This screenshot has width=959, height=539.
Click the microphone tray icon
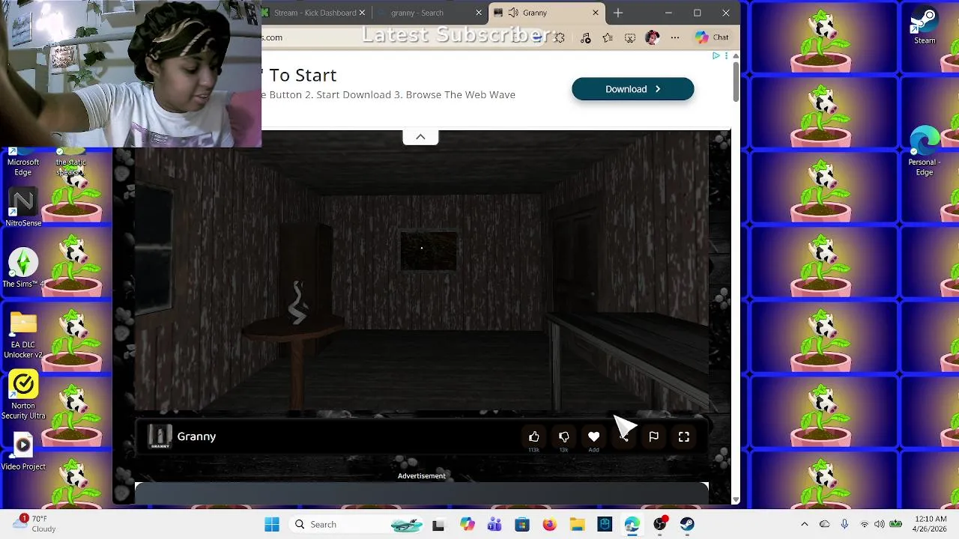point(844,524)
